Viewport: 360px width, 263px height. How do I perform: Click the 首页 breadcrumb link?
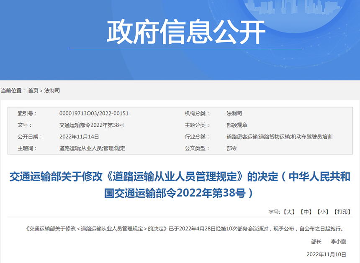33,91
